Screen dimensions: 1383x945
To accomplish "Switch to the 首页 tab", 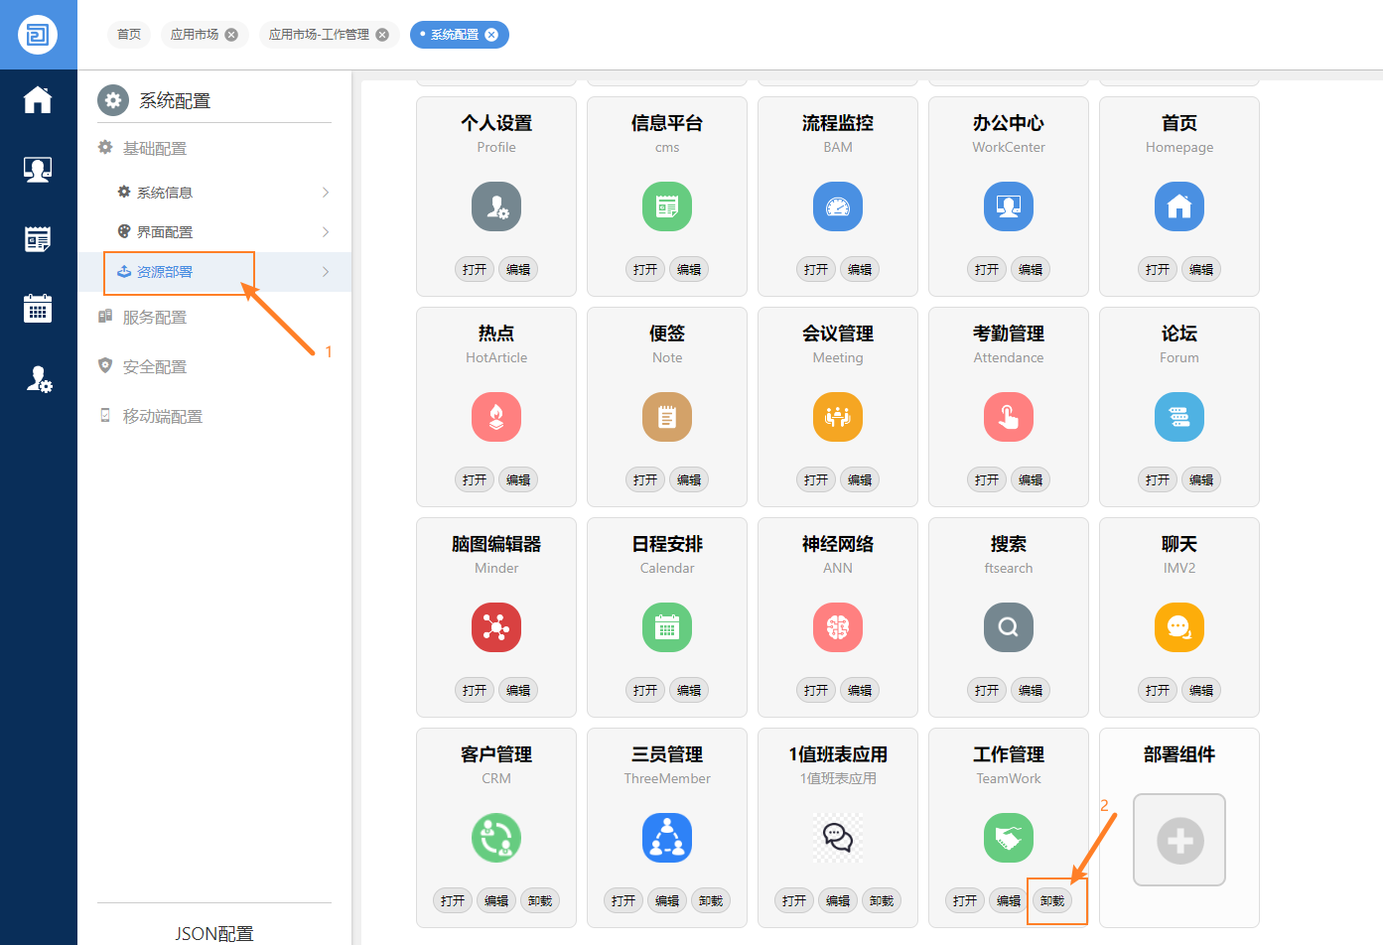I will tap(129, 35).
